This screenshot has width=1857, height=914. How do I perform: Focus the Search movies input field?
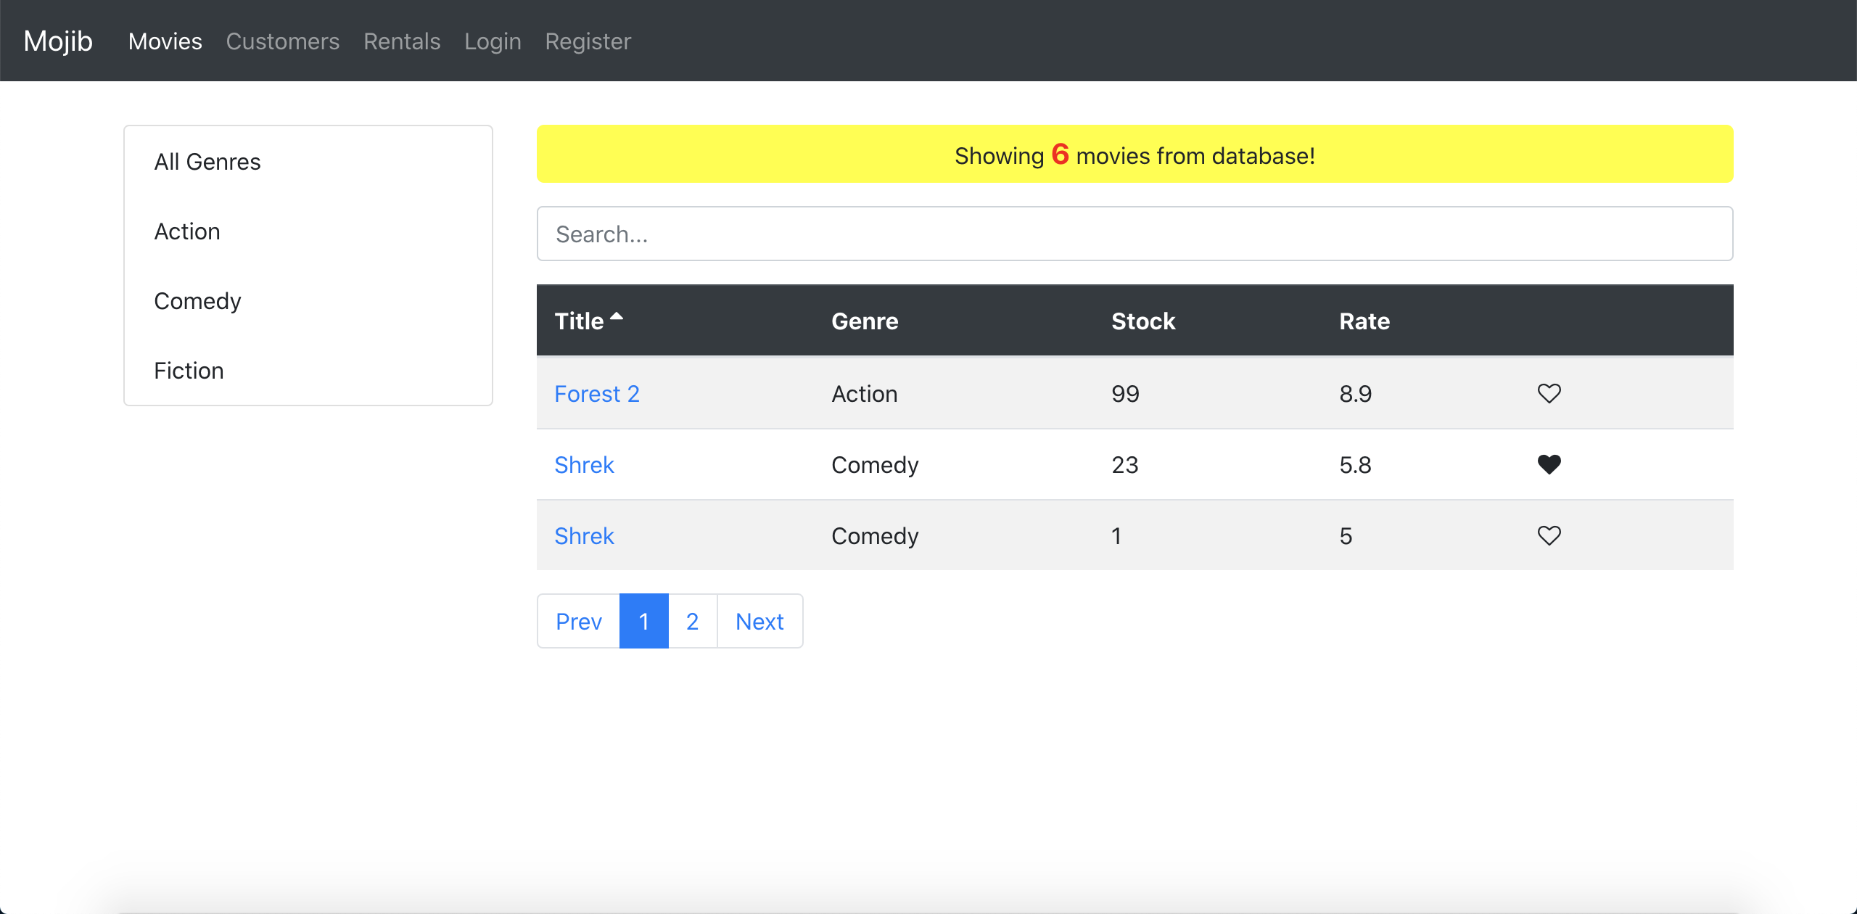click(x=1135, y=234)
